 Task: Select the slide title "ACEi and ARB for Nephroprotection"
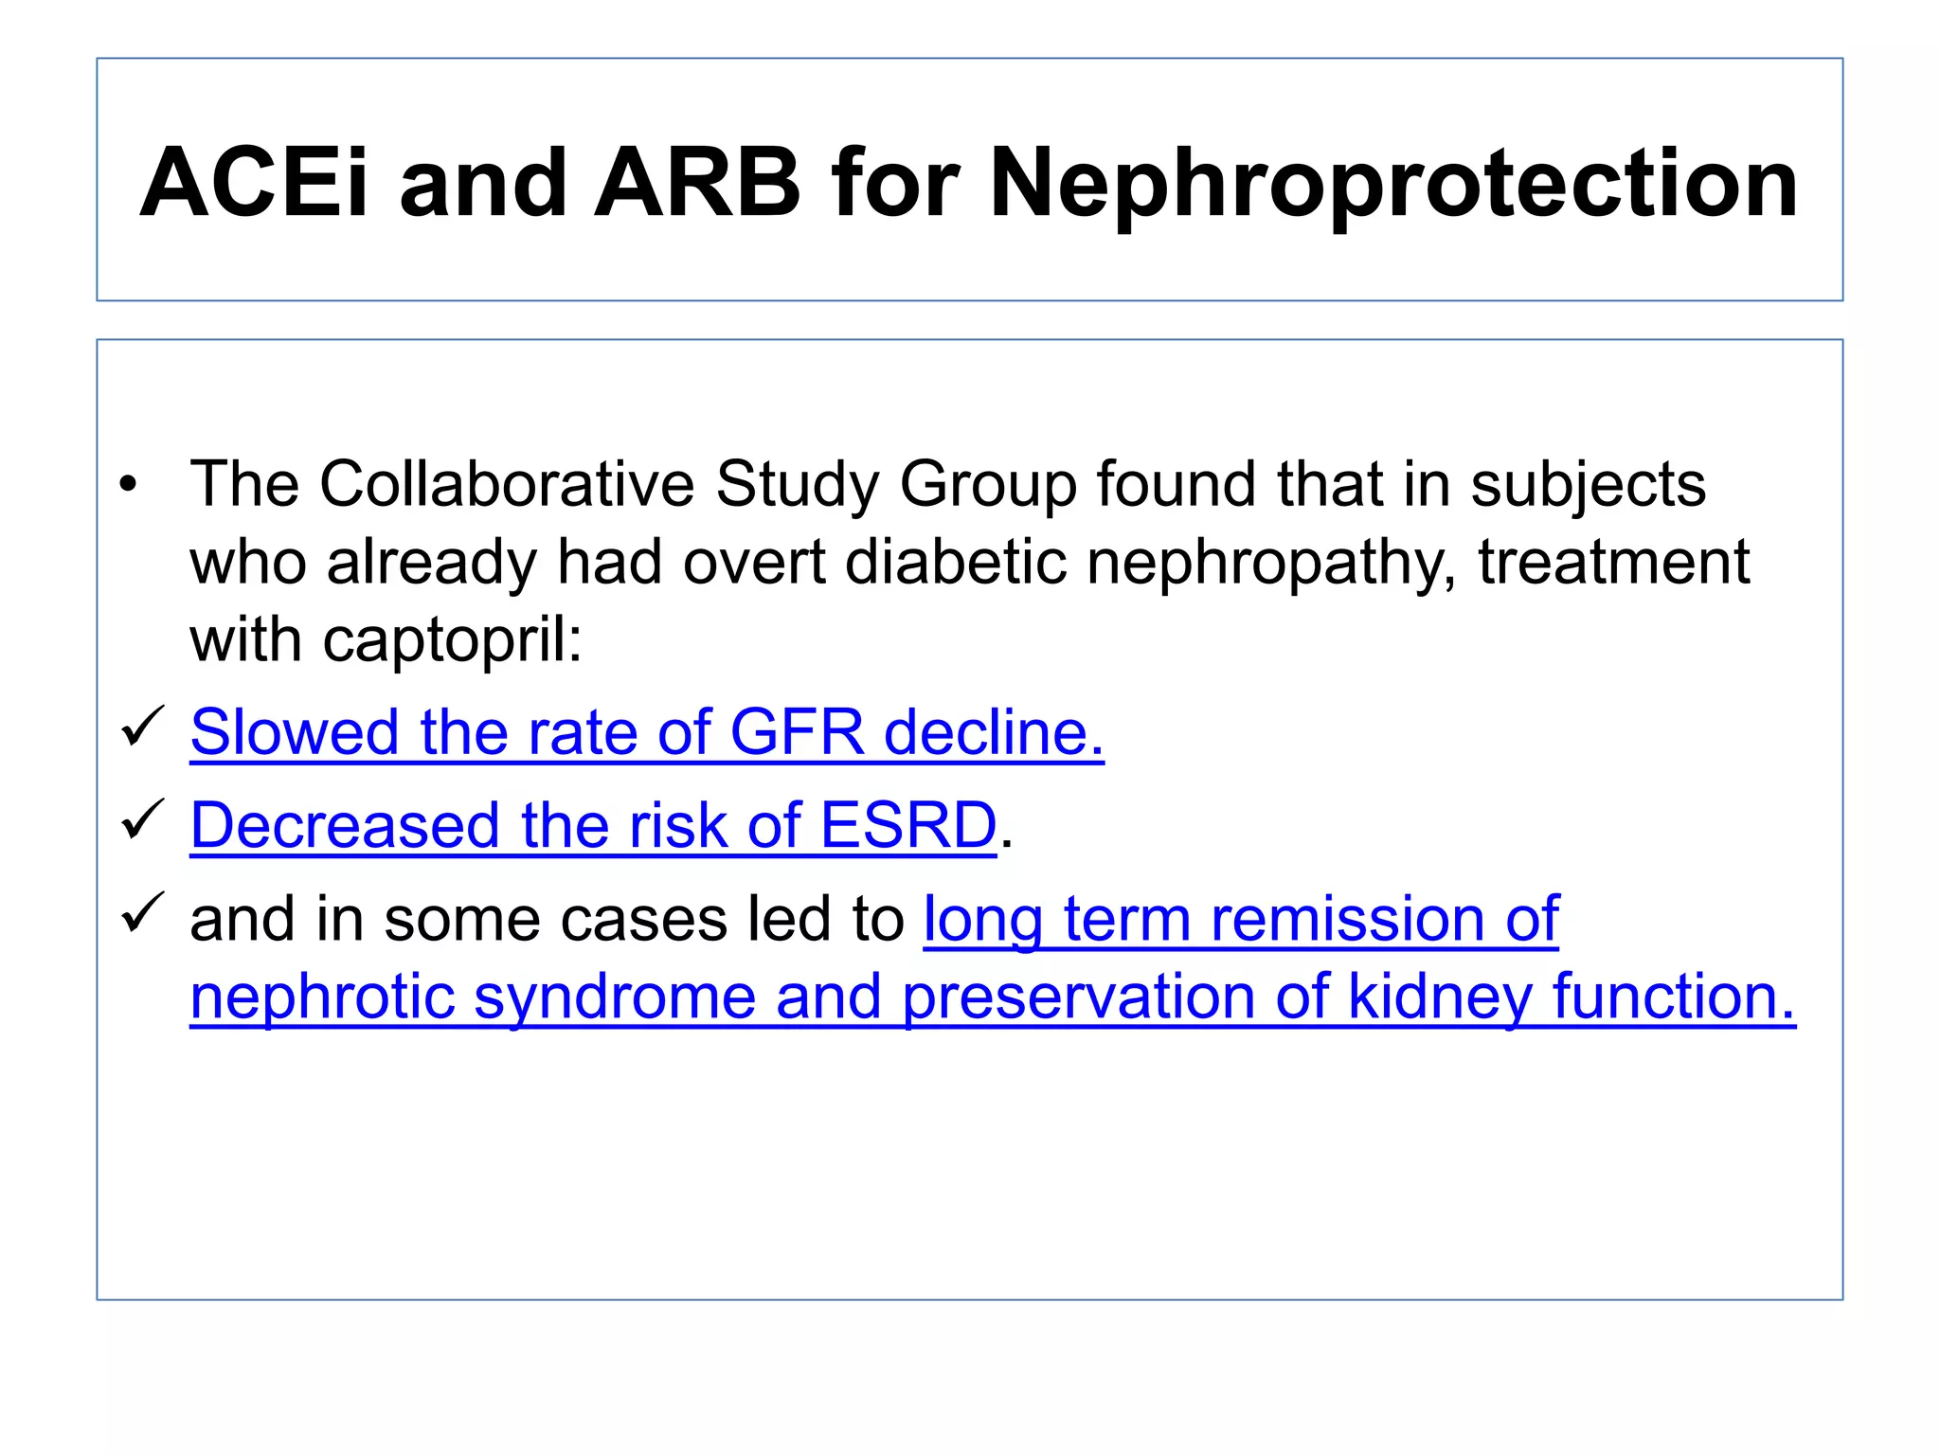(968, 183)
